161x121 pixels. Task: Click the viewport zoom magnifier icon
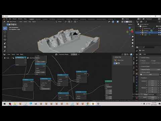(x=132, y=37)
